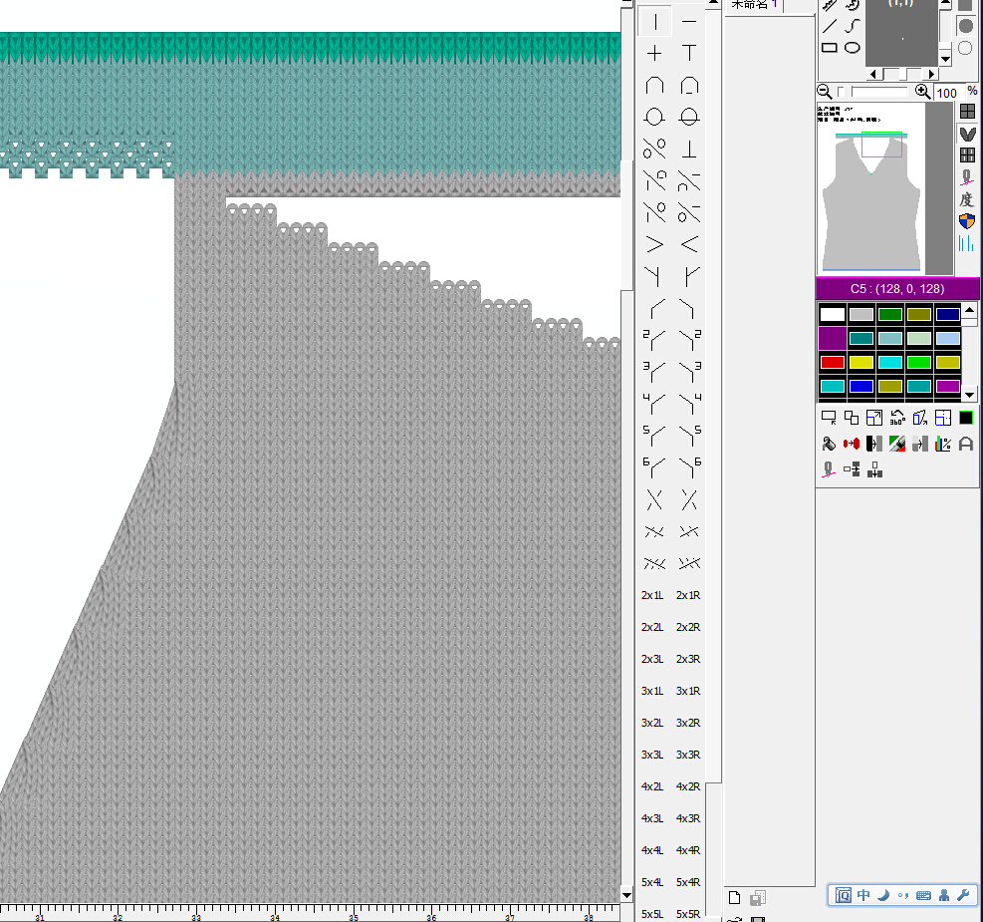Select the straight line drawing tool

tap(830, 26)
